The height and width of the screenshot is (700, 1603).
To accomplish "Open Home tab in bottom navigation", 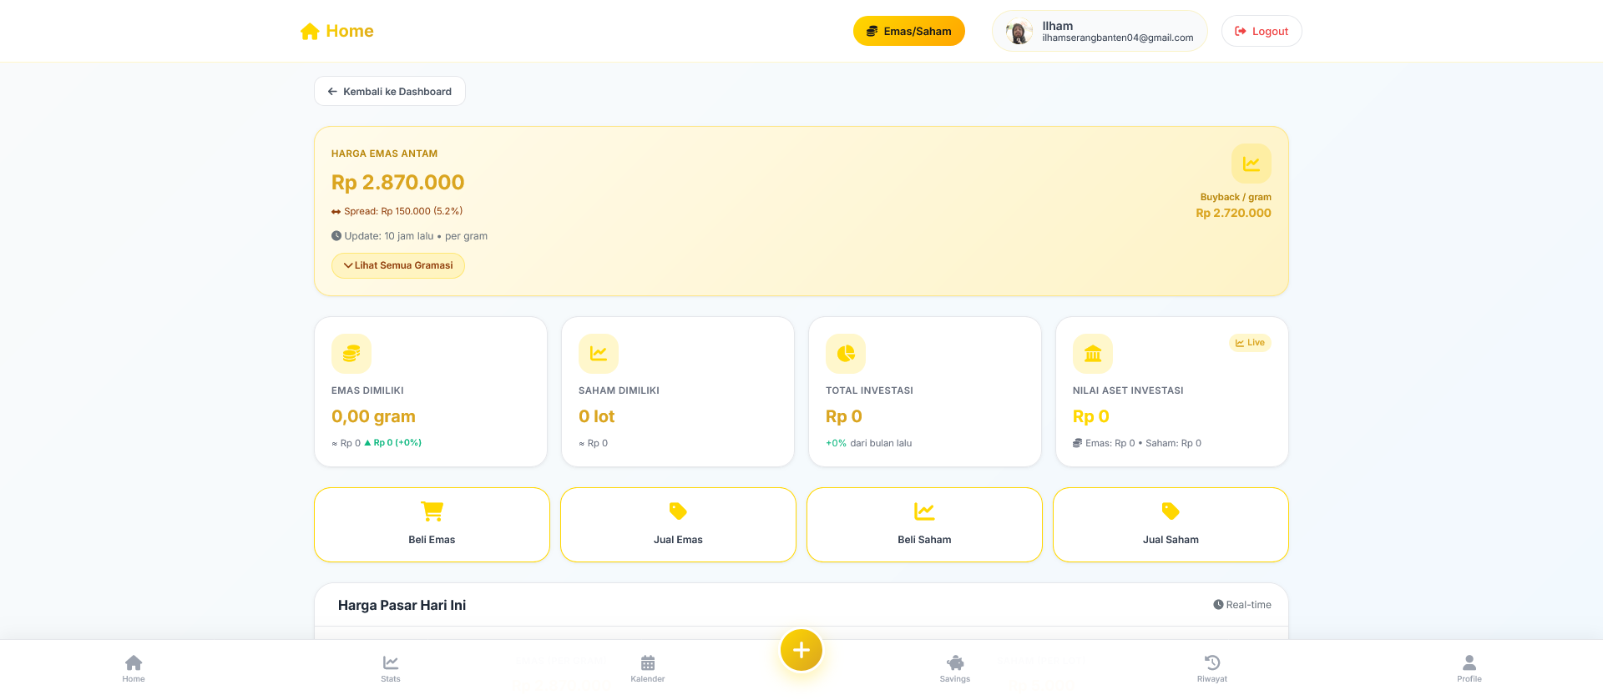I will 134,668.
